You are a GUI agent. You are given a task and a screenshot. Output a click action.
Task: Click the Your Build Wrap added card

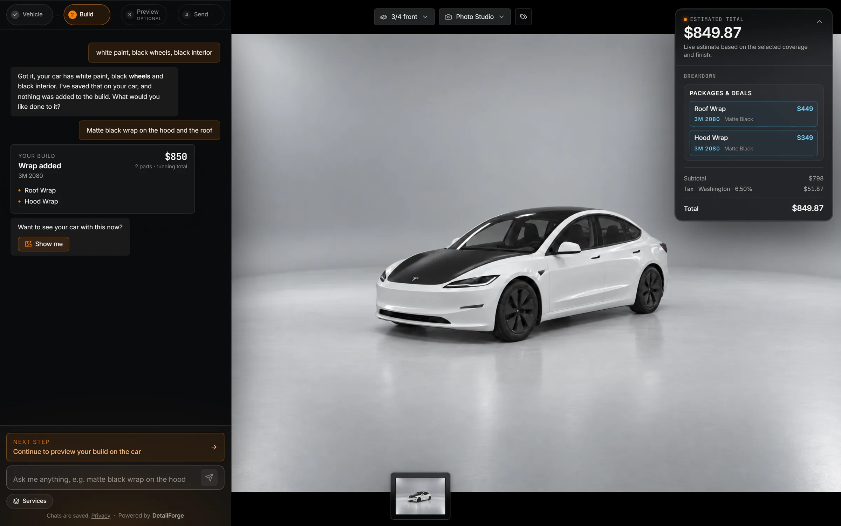[103, 179]
